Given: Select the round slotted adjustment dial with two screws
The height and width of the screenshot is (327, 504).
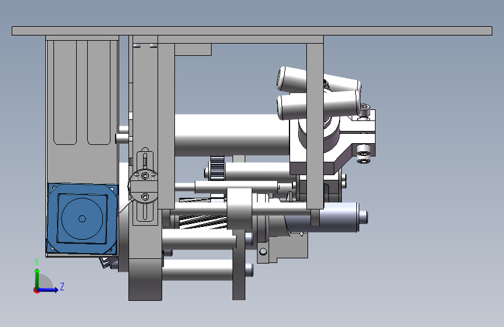Looking at the screenshot, I should coord(144,186).
